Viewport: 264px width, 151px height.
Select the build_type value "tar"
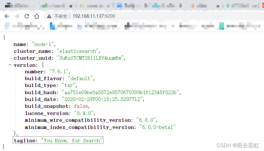pyautogui.click(x=68, y=85)
